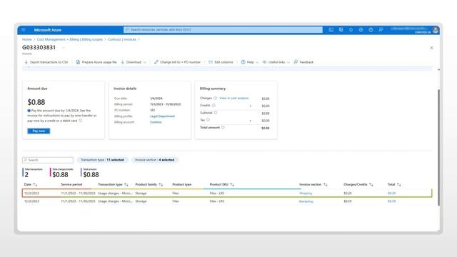Open the Invoice section filter pill
Image resolution: width=457 pixels, height=257 pixels.
click(x=154, y=160)
